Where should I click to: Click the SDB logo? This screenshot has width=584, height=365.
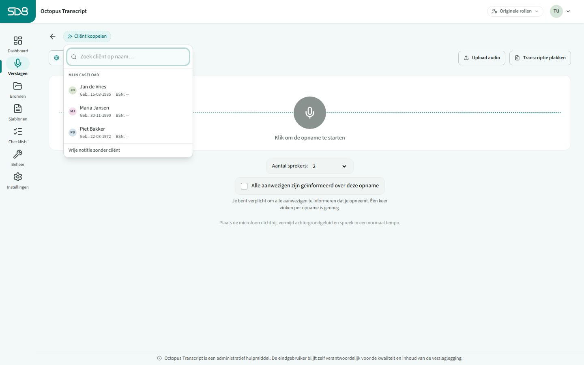18,11
